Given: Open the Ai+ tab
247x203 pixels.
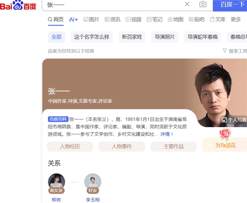Looking at the screenshot, I should 73,19.
